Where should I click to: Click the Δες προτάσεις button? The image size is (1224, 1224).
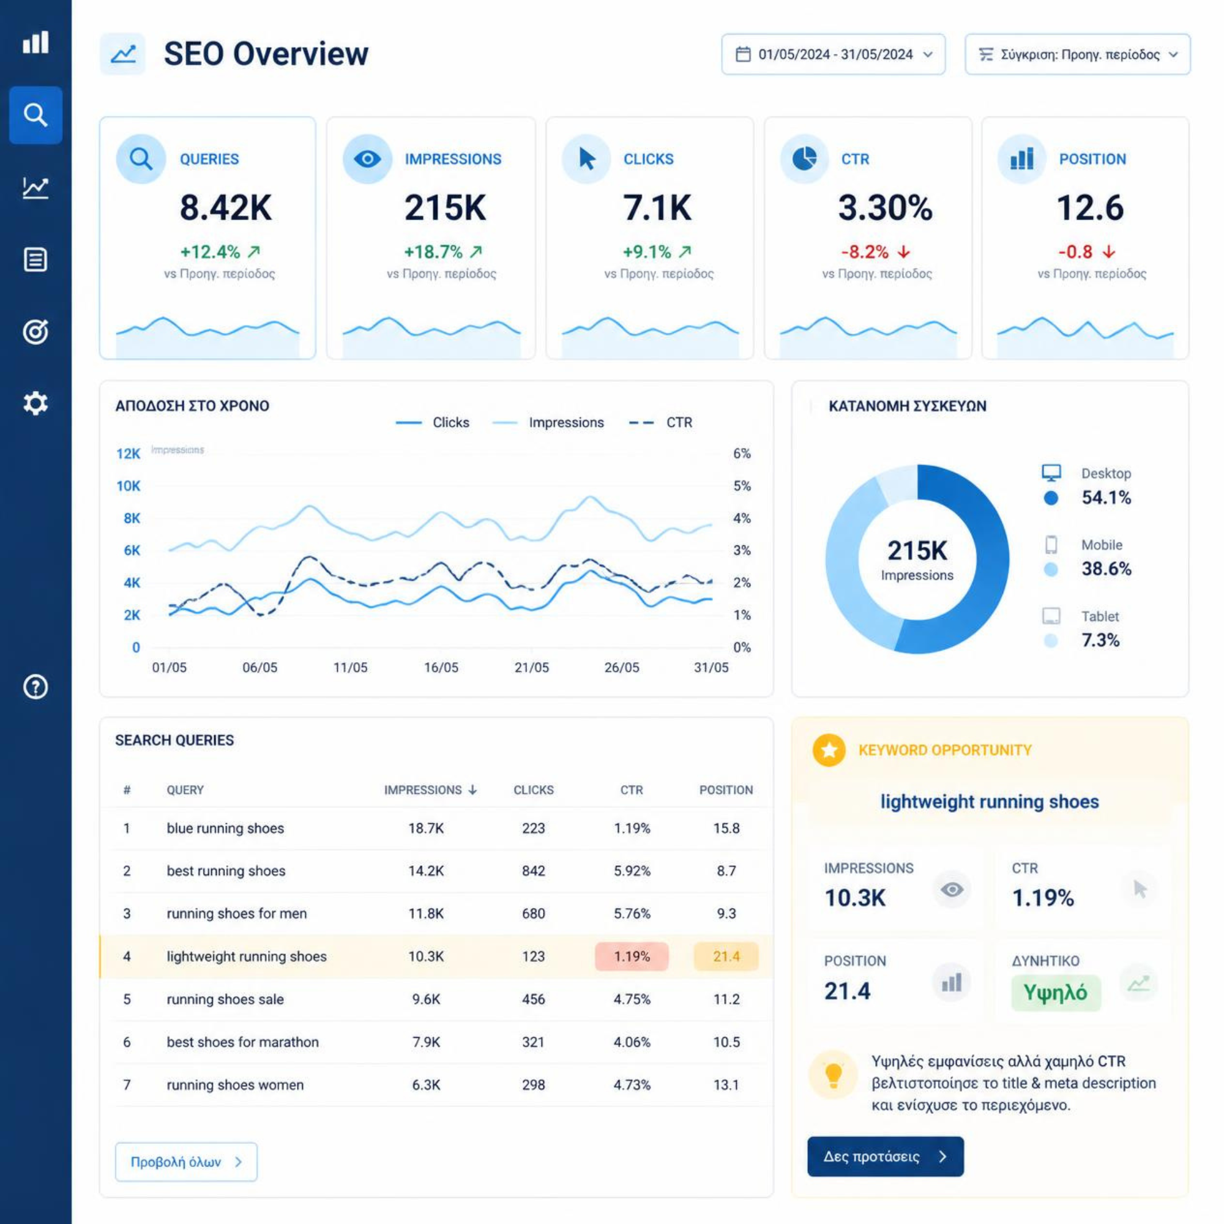pyautogui.click(x=886, y=1156)
